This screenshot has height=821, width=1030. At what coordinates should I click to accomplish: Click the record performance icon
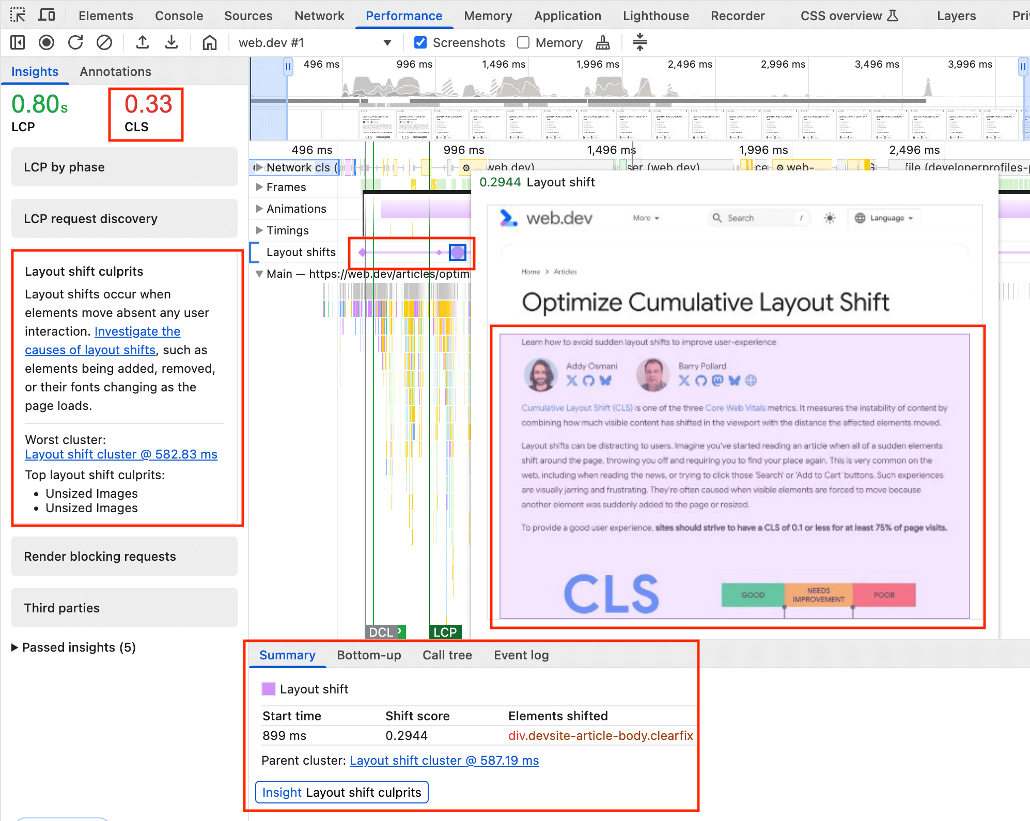coord(47,43)
